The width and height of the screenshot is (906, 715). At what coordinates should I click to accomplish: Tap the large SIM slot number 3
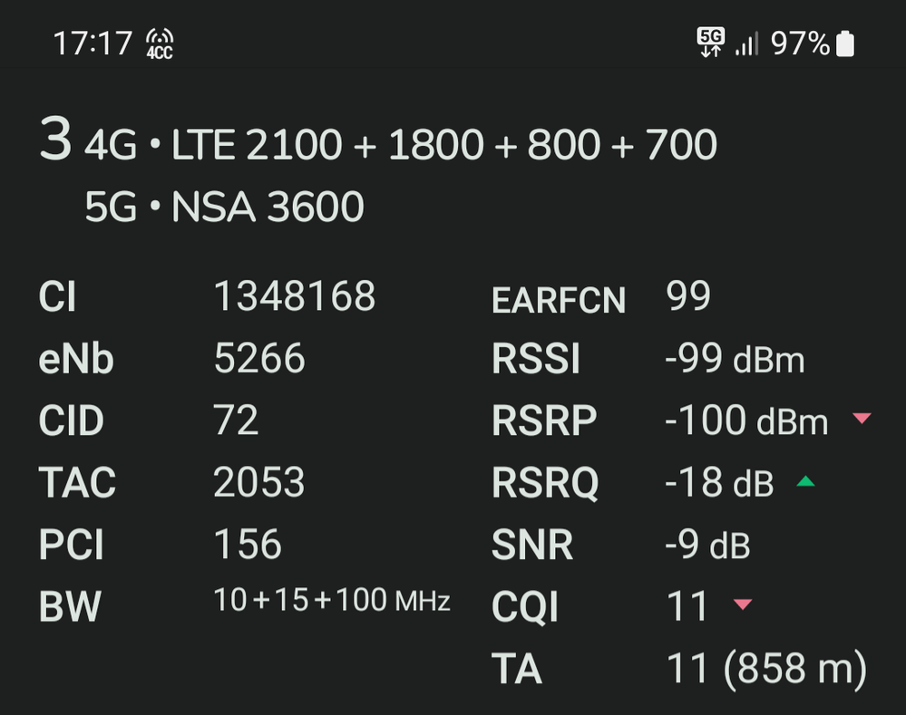point(55,138)
